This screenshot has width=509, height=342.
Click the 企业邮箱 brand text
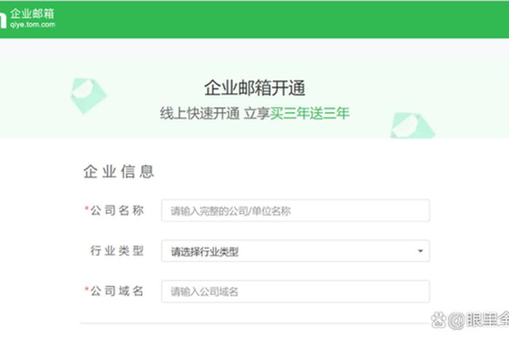[x=32, y=13]
